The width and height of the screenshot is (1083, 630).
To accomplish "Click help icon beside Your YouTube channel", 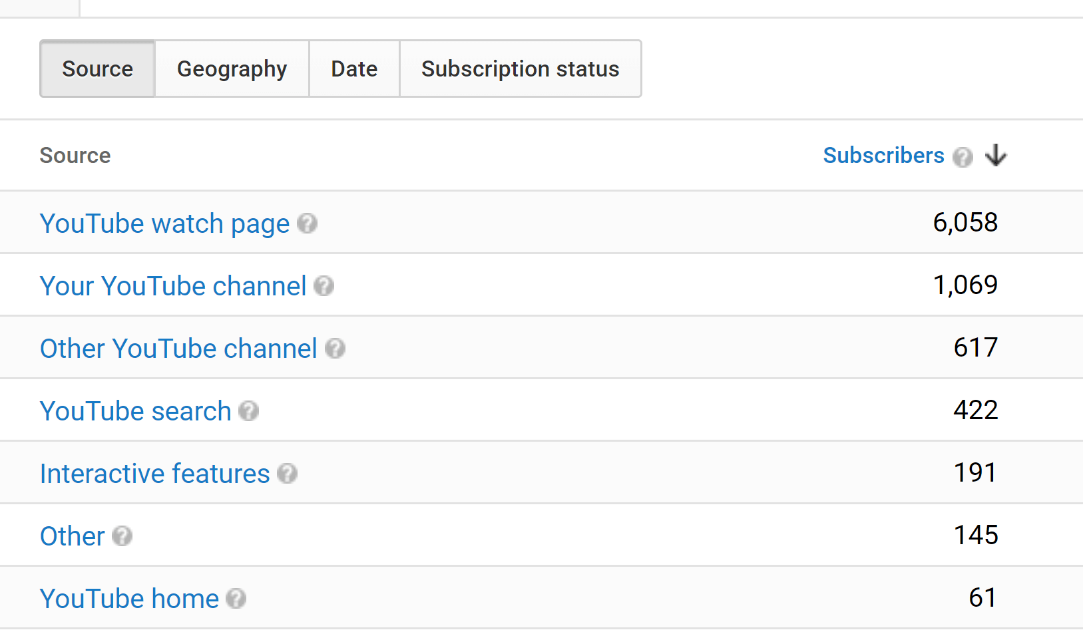I will coord(324,286).
